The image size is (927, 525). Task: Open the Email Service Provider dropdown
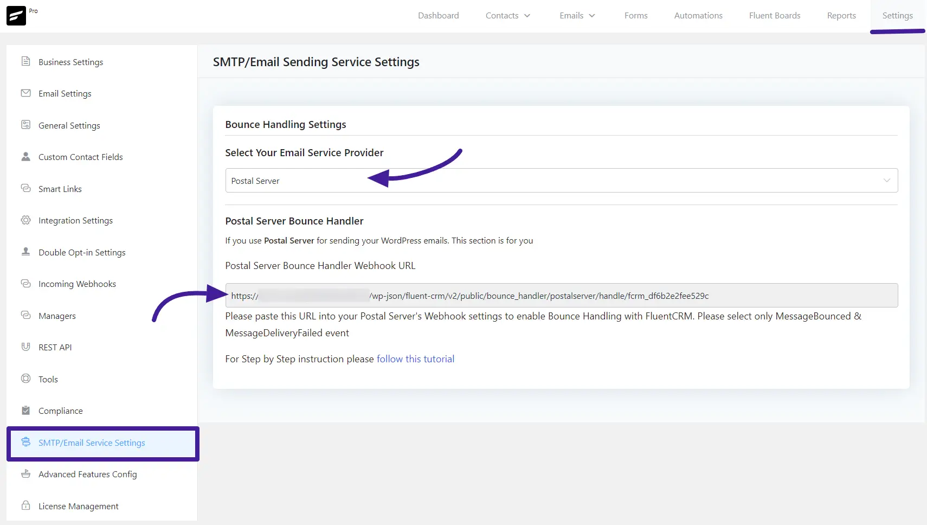click(562, 181)
